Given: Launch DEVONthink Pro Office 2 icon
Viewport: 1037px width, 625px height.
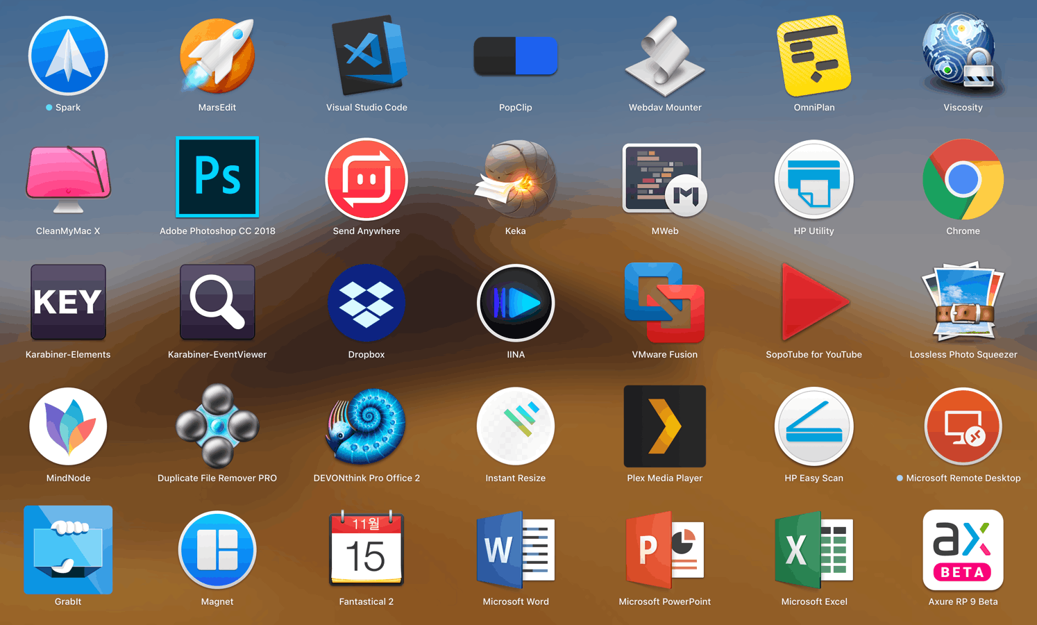Looking at the screenshot, I should [366, 426].
